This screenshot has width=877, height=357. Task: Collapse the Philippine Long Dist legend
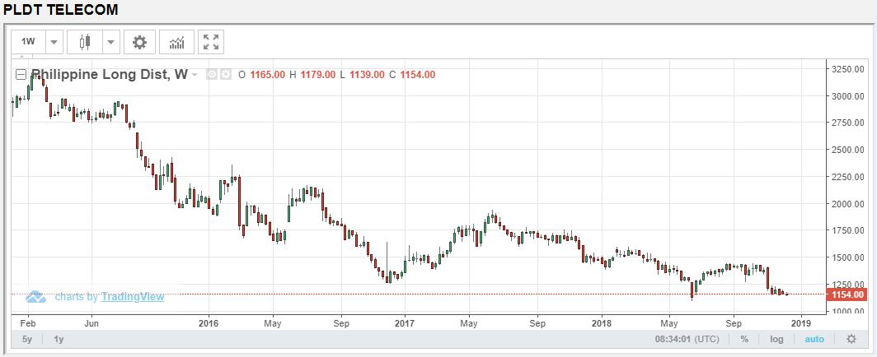tap(21, 75)
